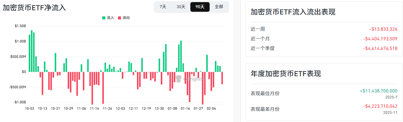Click the green 流入 legend color square

104,18
